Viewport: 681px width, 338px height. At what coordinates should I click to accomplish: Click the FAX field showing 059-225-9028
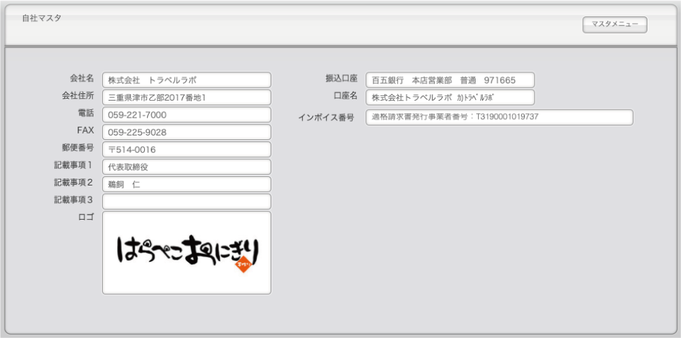186,132
